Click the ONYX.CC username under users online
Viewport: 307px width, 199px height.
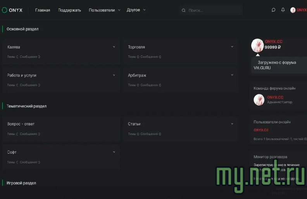click(261, 130)
